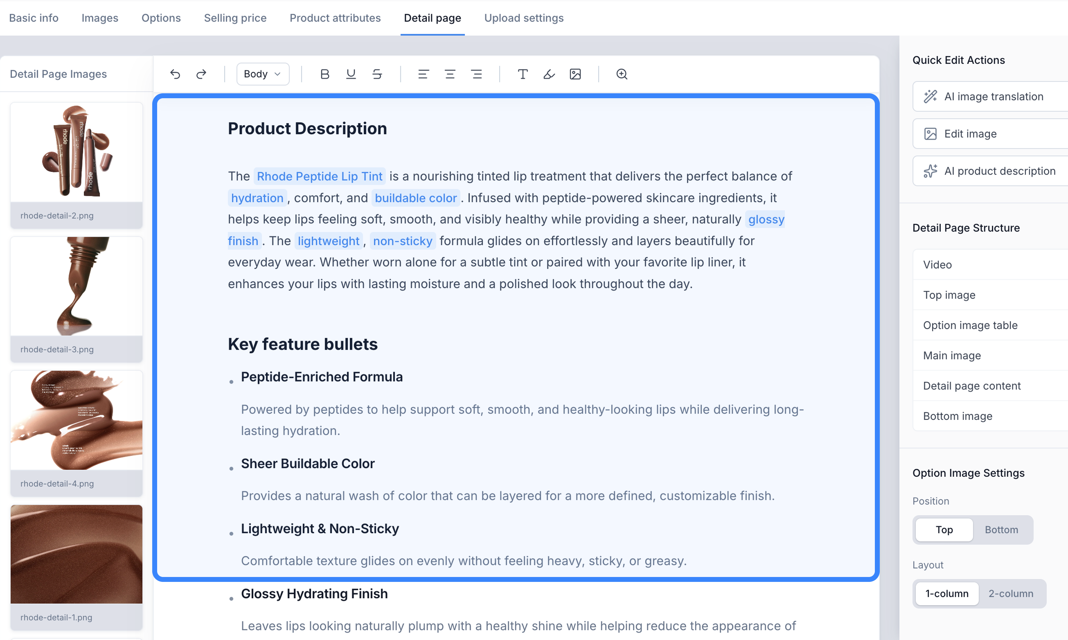
Task: Select the rhode-detail-3.png thumbnail
Action: click(x=77, y=299)
